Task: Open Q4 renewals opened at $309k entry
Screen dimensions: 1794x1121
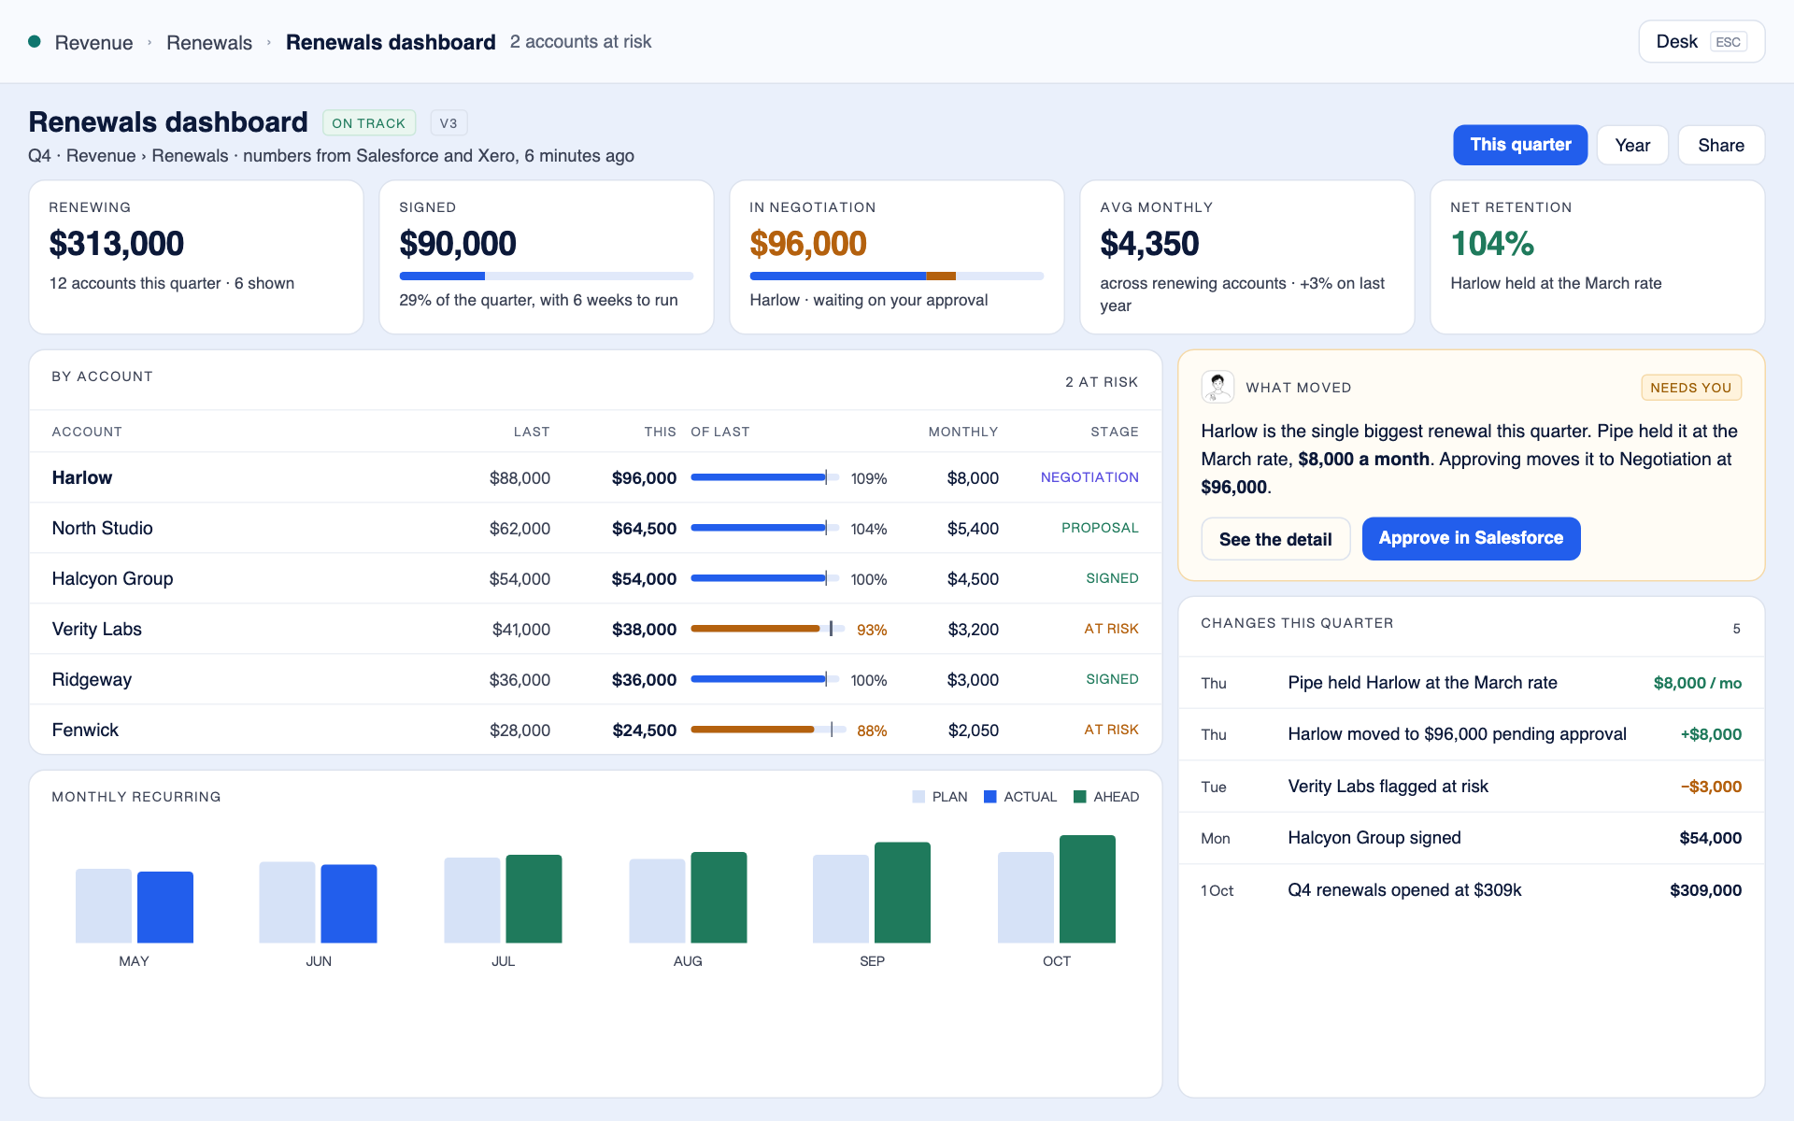Action: [1472, 890]
